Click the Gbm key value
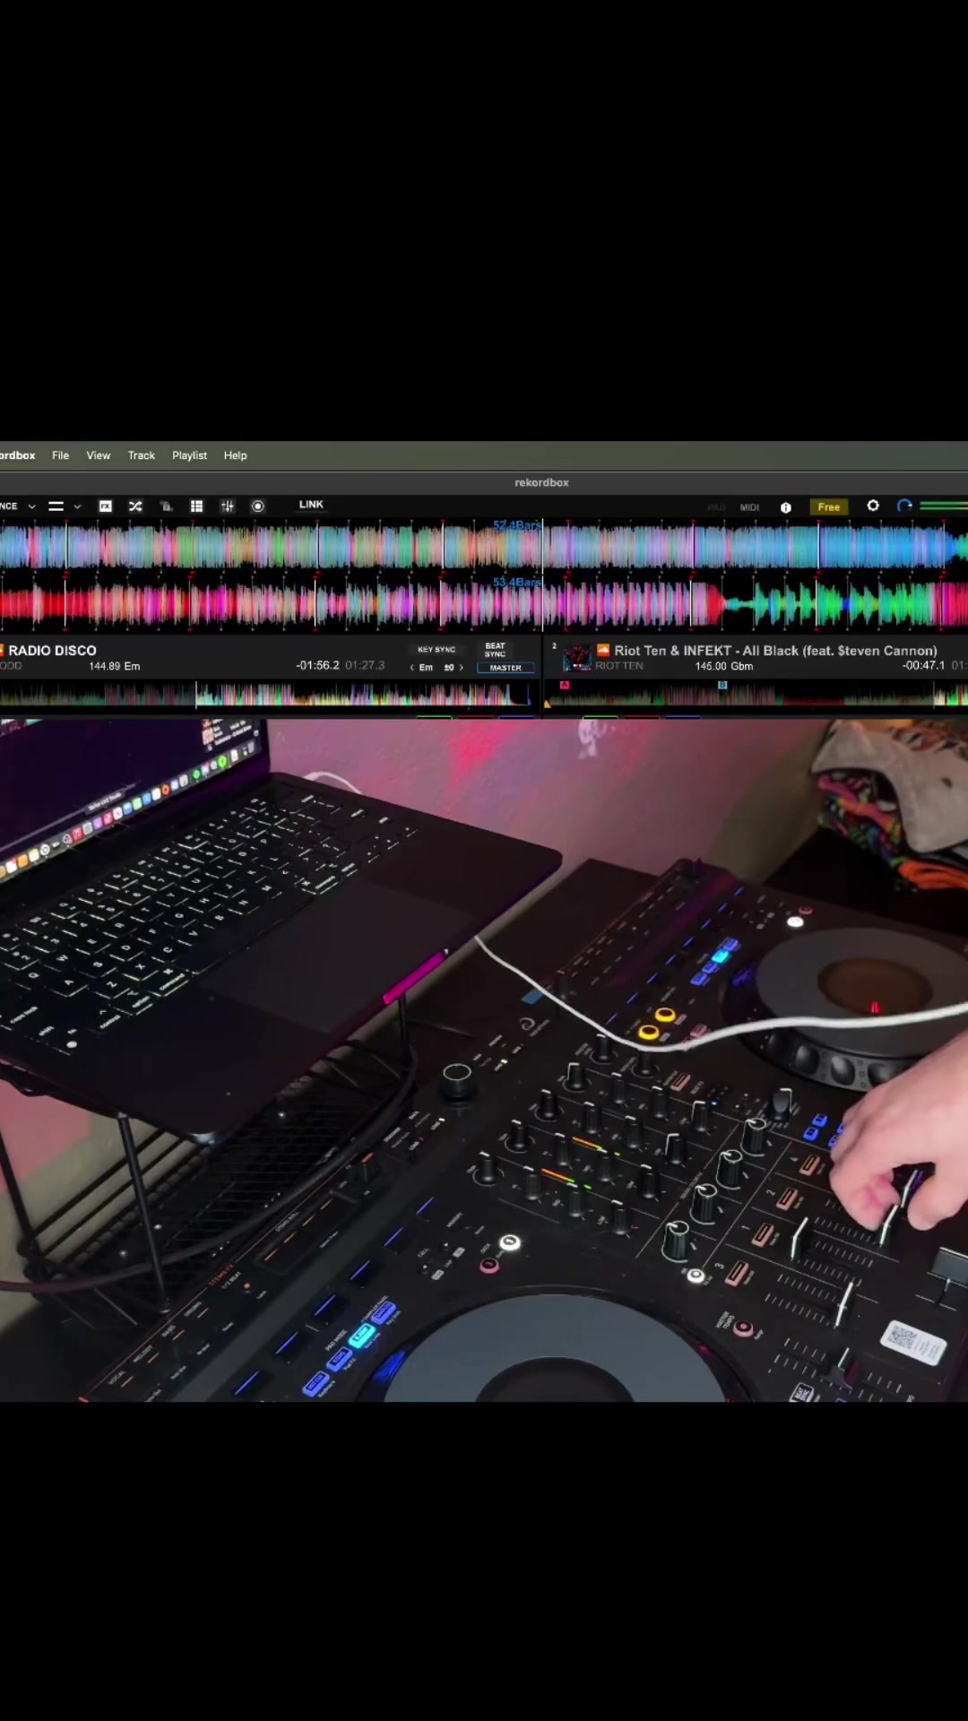 click(x=742, y=666)
